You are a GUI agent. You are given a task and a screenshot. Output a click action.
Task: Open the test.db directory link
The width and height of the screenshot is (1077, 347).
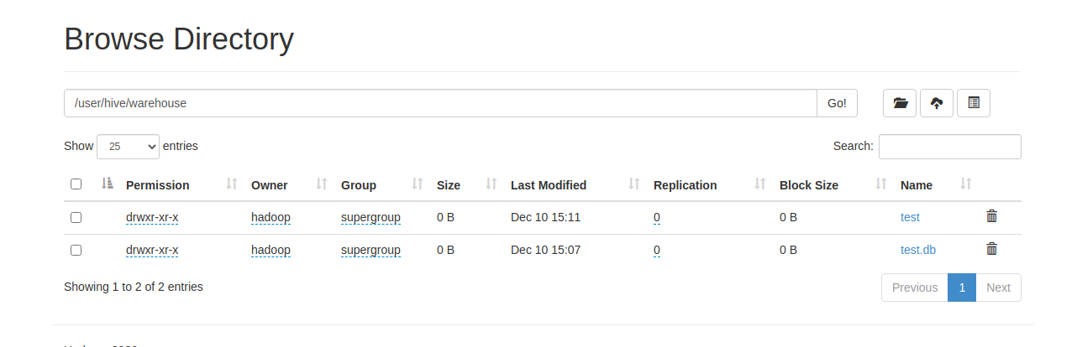917,250
